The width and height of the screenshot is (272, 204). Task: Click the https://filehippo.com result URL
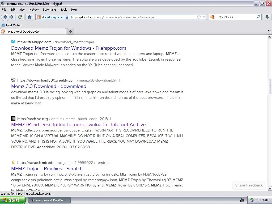point(34,42)
